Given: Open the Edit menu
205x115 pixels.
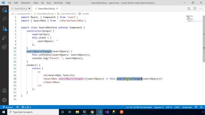Looking at the screenshot, I should click(16, 3).
